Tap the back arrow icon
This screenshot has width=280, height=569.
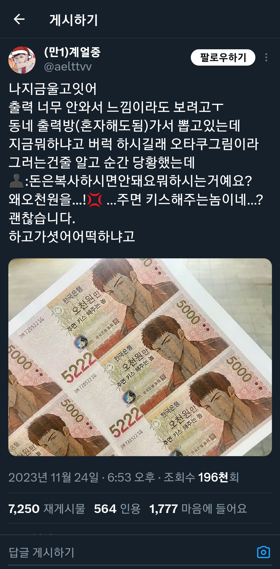(19, 19)
